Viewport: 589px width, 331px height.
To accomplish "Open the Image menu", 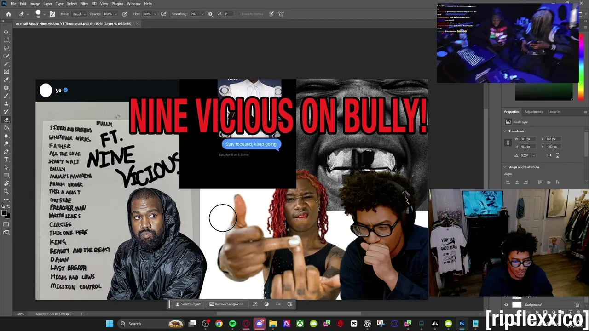I will [35, 4].
